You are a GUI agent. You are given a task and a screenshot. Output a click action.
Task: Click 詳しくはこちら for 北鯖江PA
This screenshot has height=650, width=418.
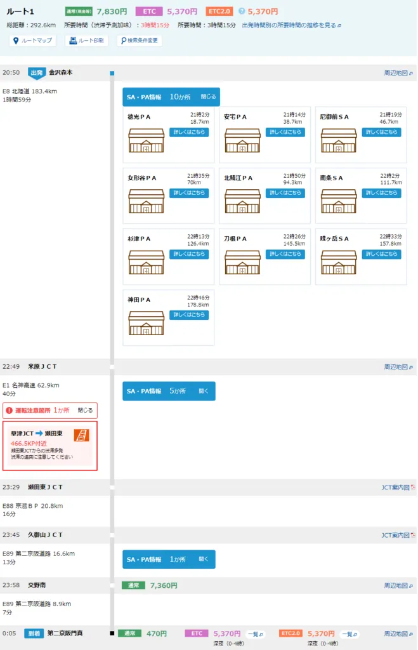[285, 193]
